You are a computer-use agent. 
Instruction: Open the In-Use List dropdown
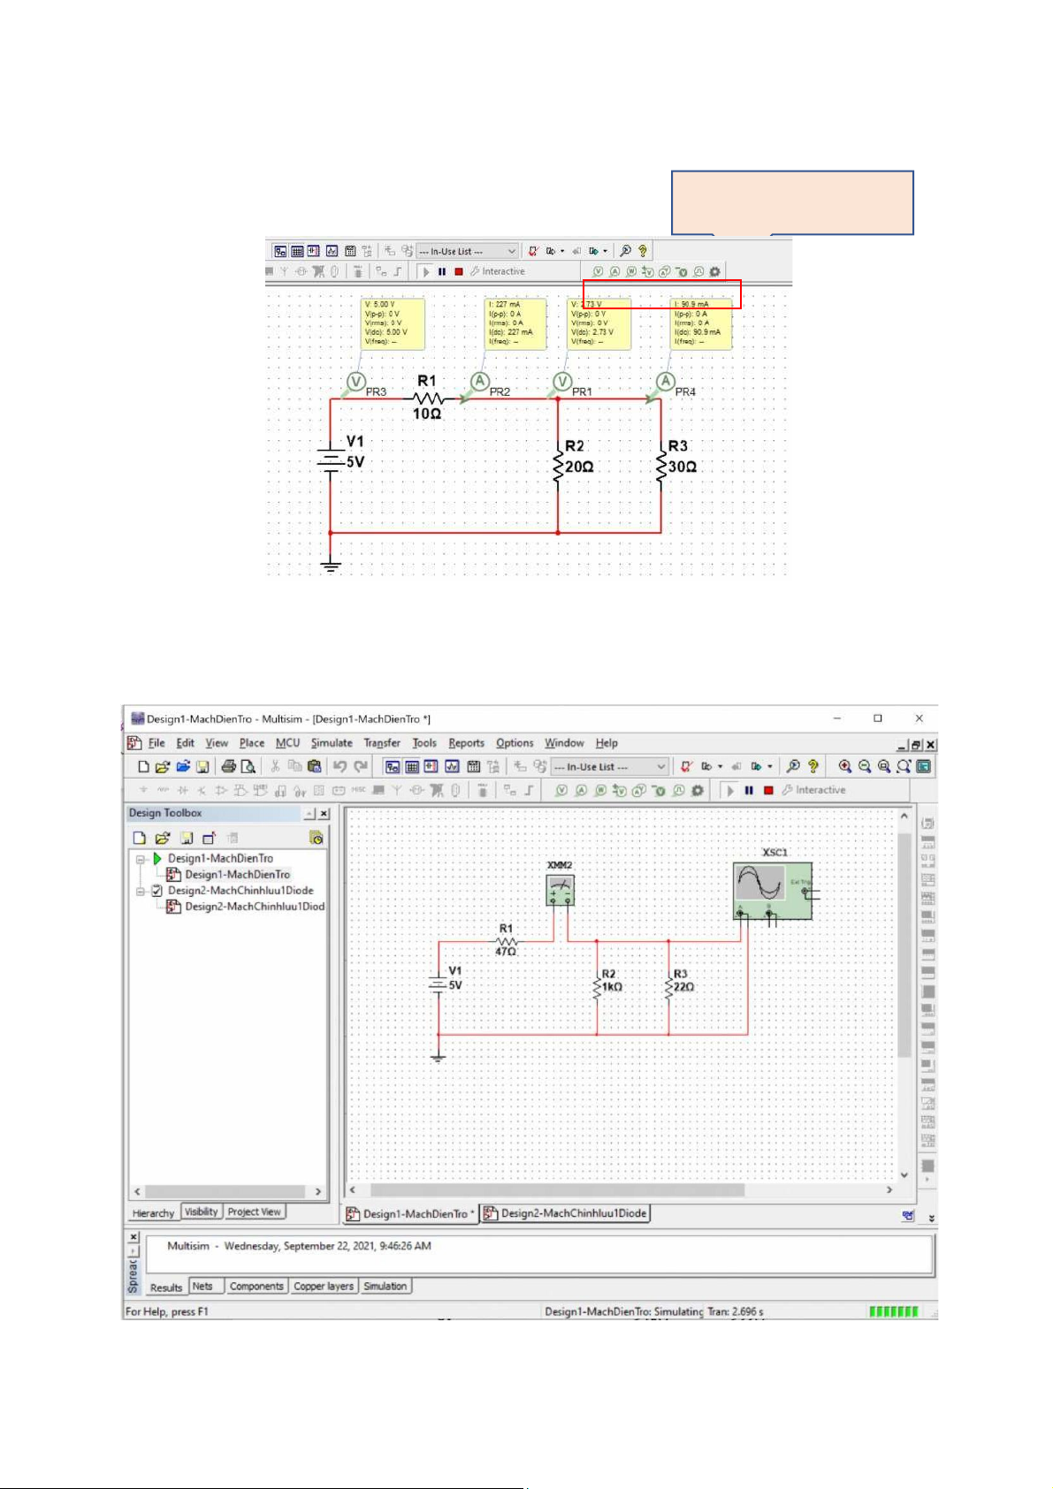(x=660, y=767)
